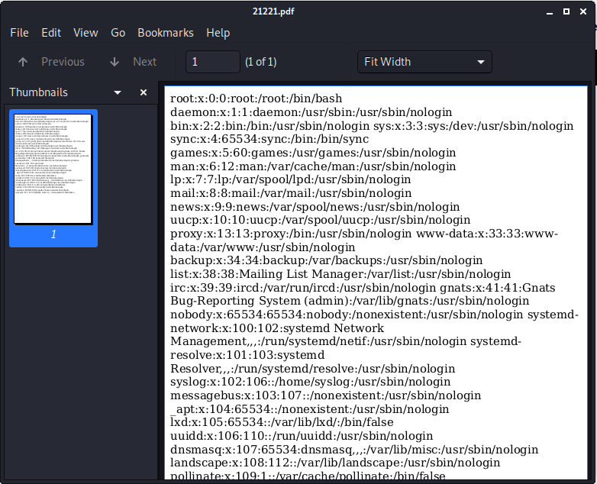Click the page number input field

tap(212, 62)
